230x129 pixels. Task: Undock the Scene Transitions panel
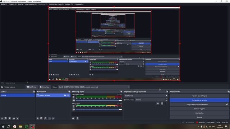click(x=167, y=92)
